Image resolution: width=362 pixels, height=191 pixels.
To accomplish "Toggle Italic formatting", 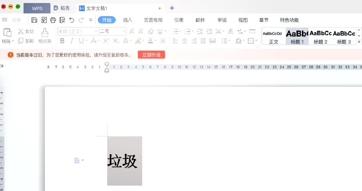I will point(72,41).
